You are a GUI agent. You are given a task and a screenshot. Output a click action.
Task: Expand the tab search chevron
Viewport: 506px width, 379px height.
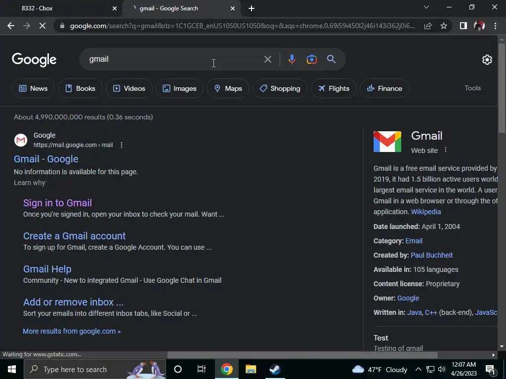[x=426, y=7]
